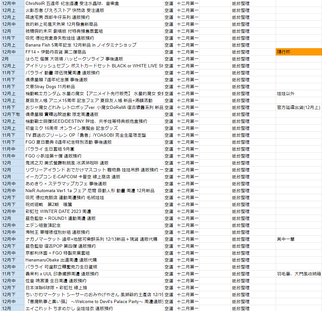Click the 'TV 葬送のフリーレン OP' YOASOBI cell
This screenshot has width=322, height=311.
[x=94, y=135]
